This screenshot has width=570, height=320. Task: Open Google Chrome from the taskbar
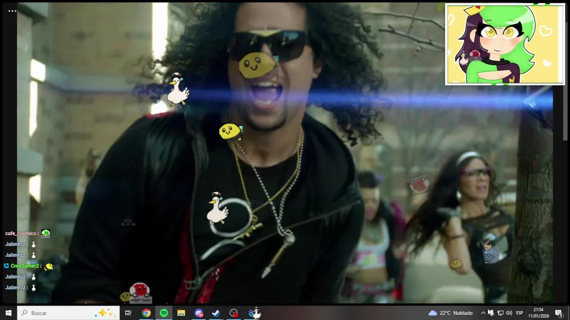[146, 313]
